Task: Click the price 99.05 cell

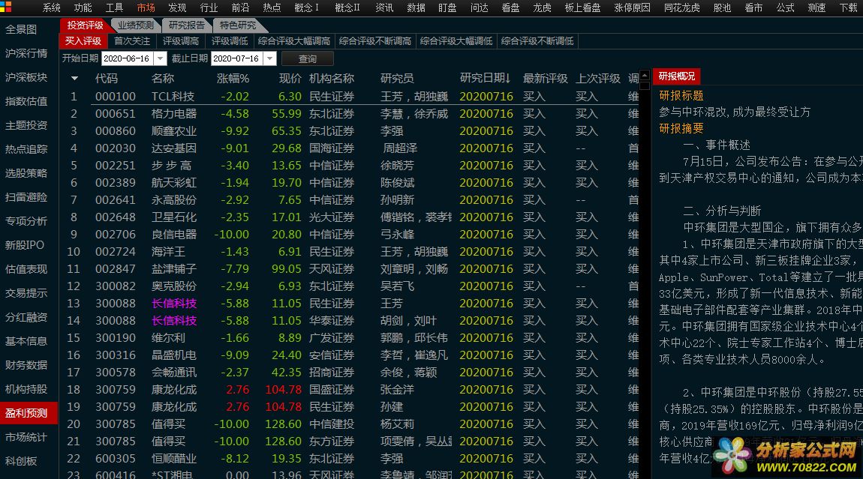Action: 286,269
